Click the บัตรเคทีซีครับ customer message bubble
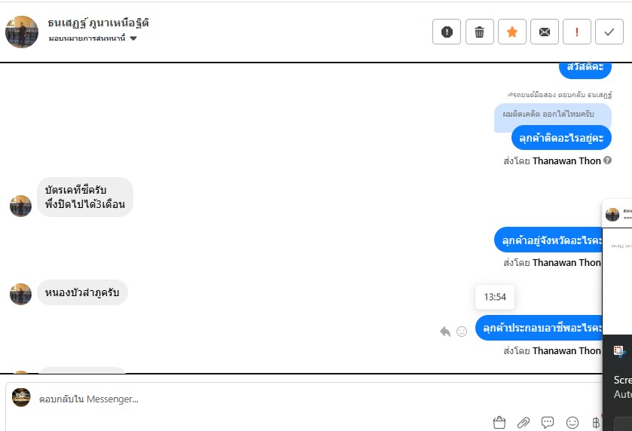The image size is (632, 431). 85,197
